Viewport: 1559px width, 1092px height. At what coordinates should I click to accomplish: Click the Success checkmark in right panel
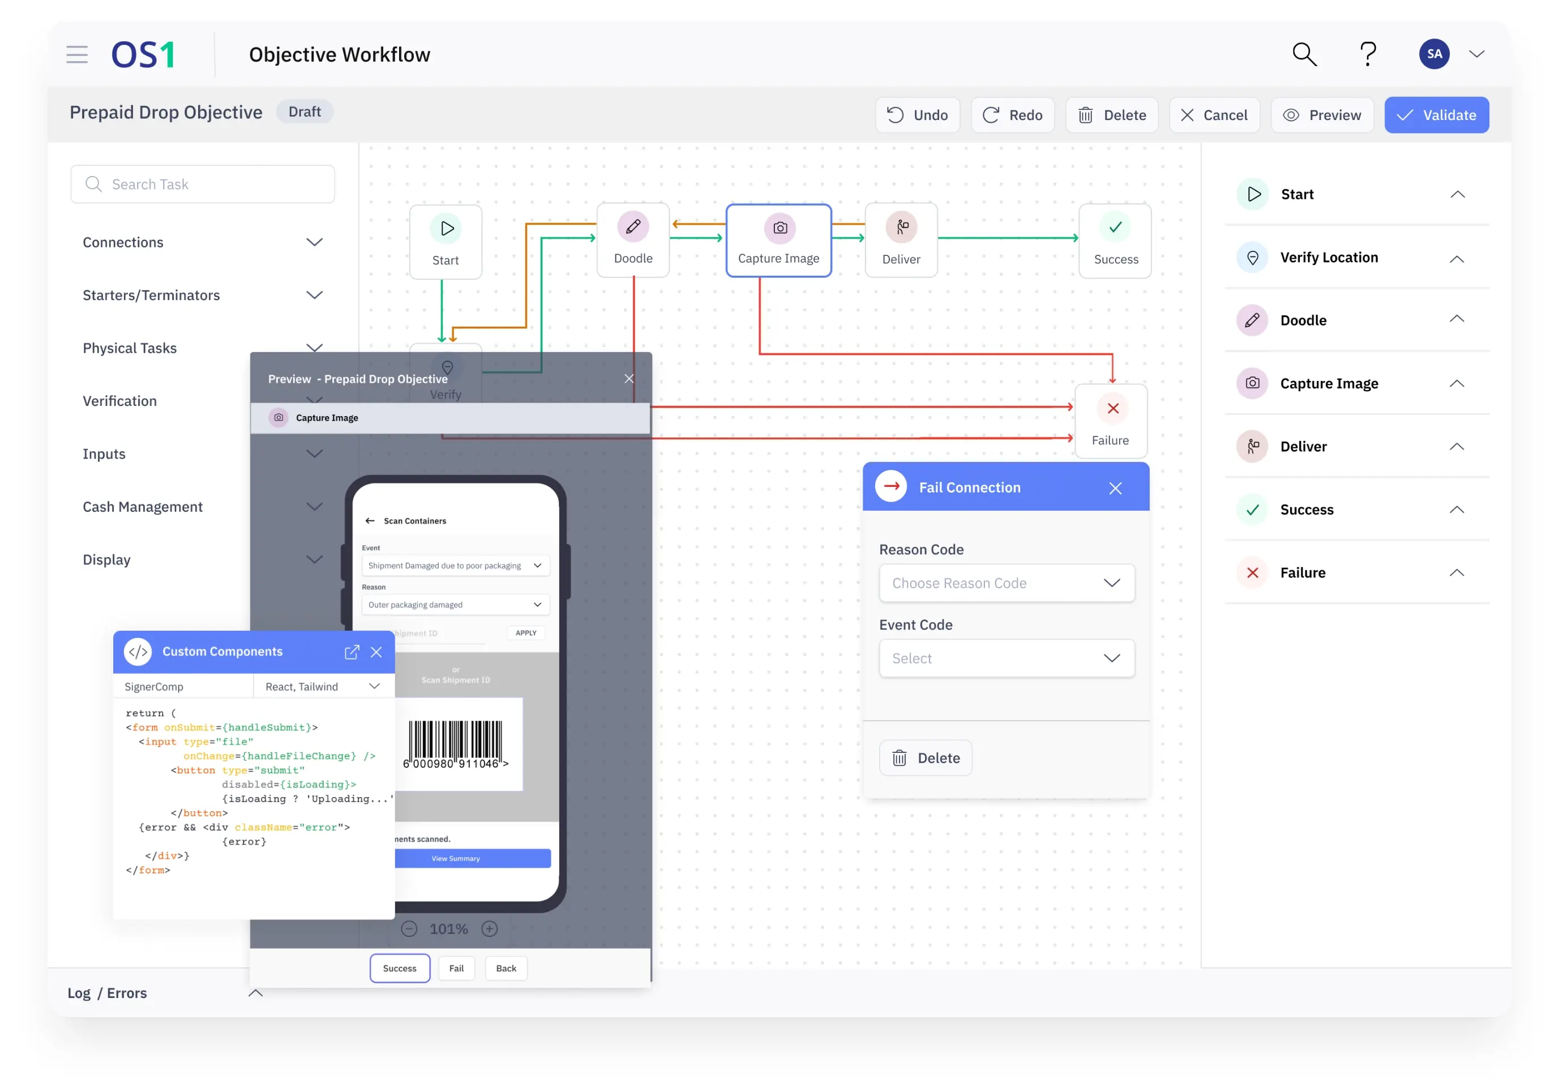pyautogui.click(x=1253, y=509)
